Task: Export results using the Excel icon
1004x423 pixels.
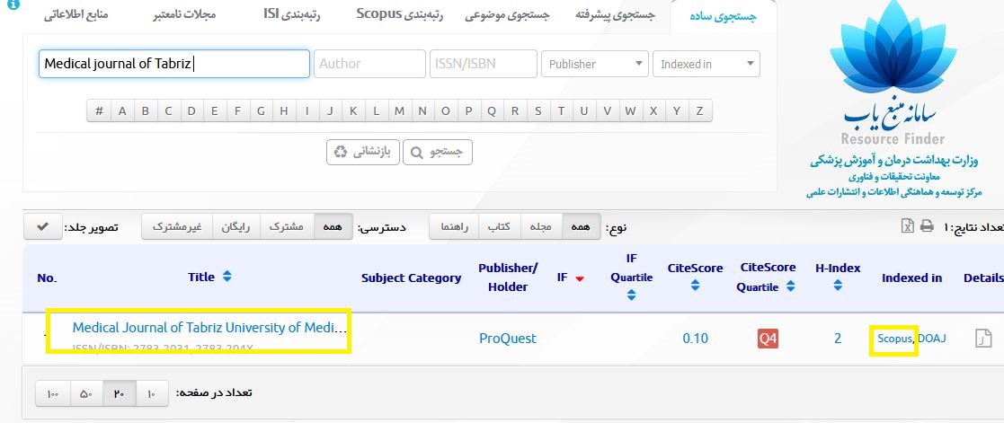Action: pos(908,226)
